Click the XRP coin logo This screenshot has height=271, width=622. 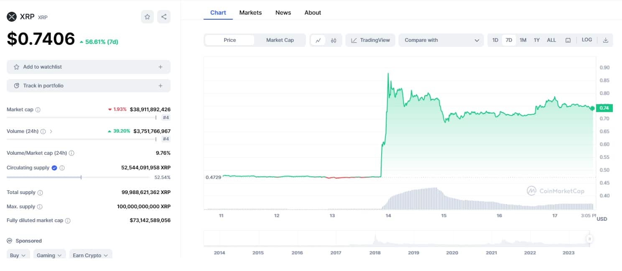[x=12, y=17]
